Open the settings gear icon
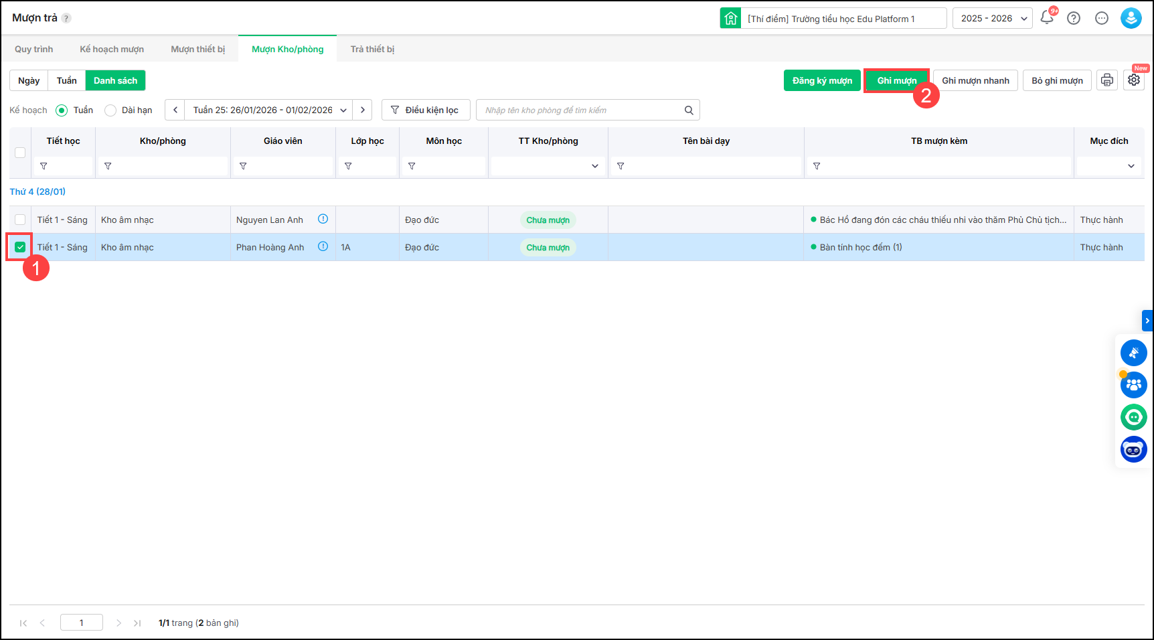The image size is (1154, 640). coord(1133,80)
